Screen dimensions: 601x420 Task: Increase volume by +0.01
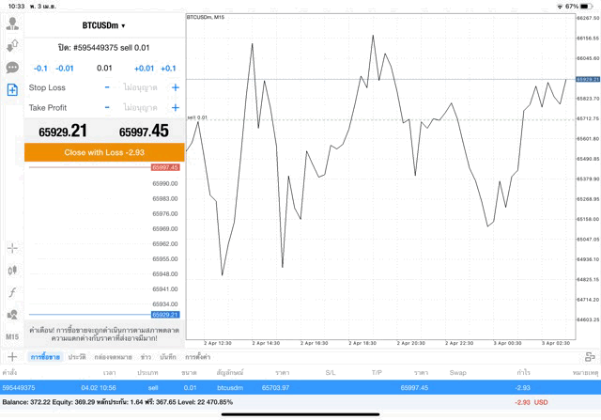point(144,69)
